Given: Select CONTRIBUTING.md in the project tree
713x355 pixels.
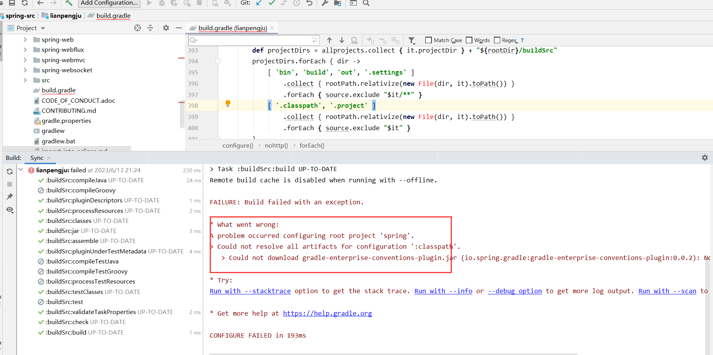Looking at the screenshot, I should [69, 110].
